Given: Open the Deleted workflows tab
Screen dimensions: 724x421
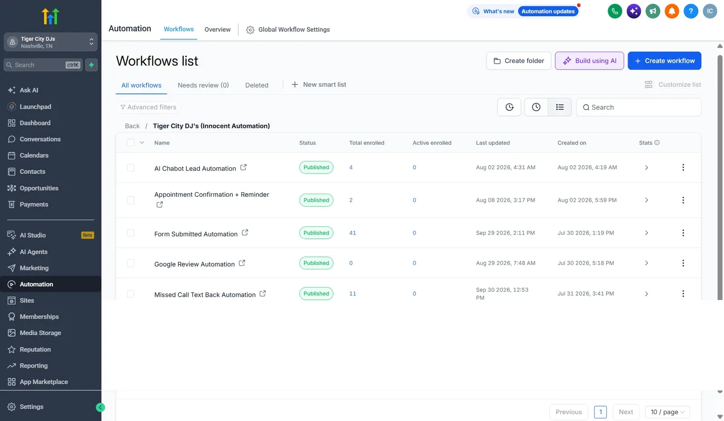Looking at the screenshot, I should point(257,85).
